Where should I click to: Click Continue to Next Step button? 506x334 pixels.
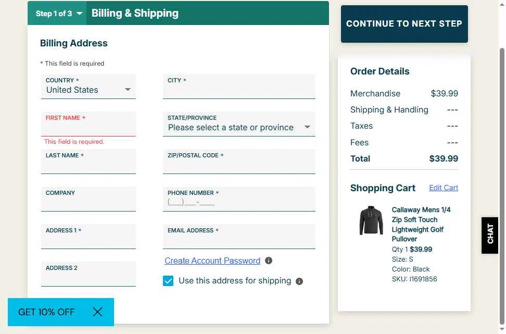click(404, 24)
